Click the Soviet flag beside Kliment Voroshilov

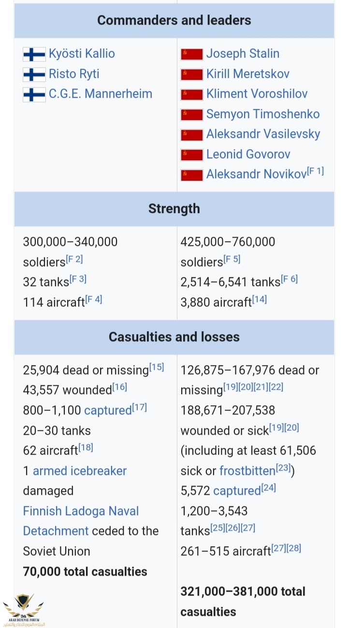point(191,94)
